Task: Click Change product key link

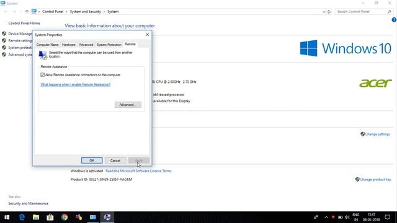Action: (375, 180)
